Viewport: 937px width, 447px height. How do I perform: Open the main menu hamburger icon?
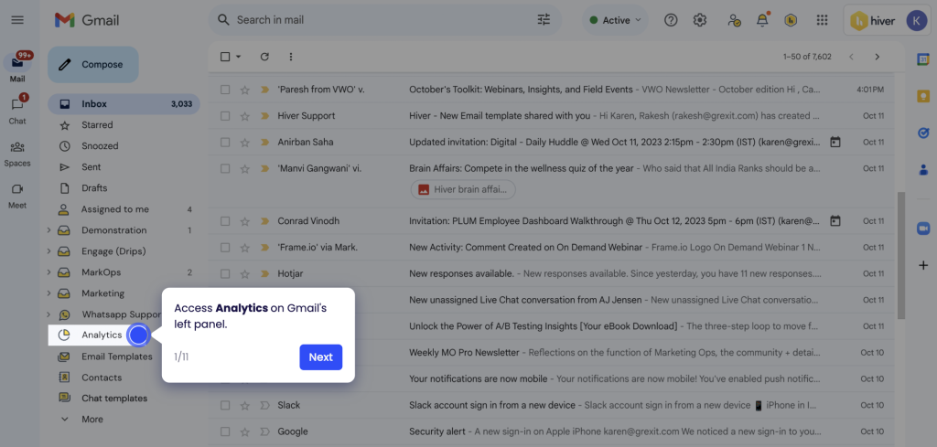tap(17, 20)
